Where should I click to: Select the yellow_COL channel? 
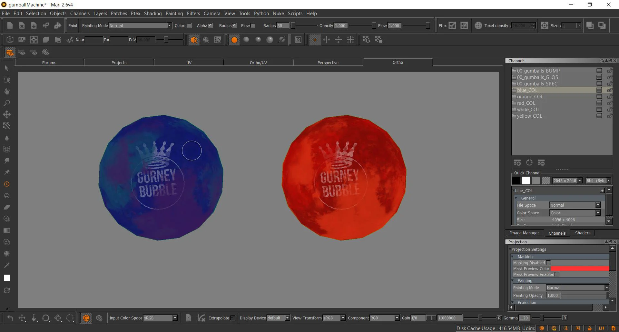click(x=529, y=116)
